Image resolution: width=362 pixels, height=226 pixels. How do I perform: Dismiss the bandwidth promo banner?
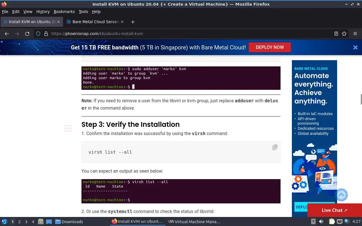(355, 47)
